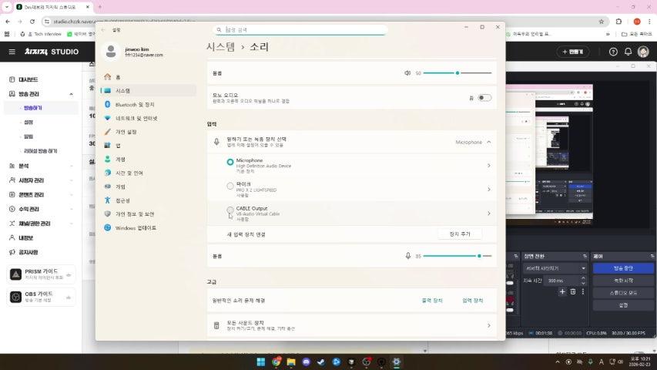Open the 대시보드 menu in Chzzk Studio
Screen dimensions: 657x370
[28, 79]
